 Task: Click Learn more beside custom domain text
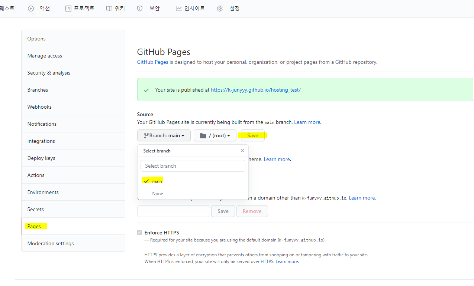(362, 198)
